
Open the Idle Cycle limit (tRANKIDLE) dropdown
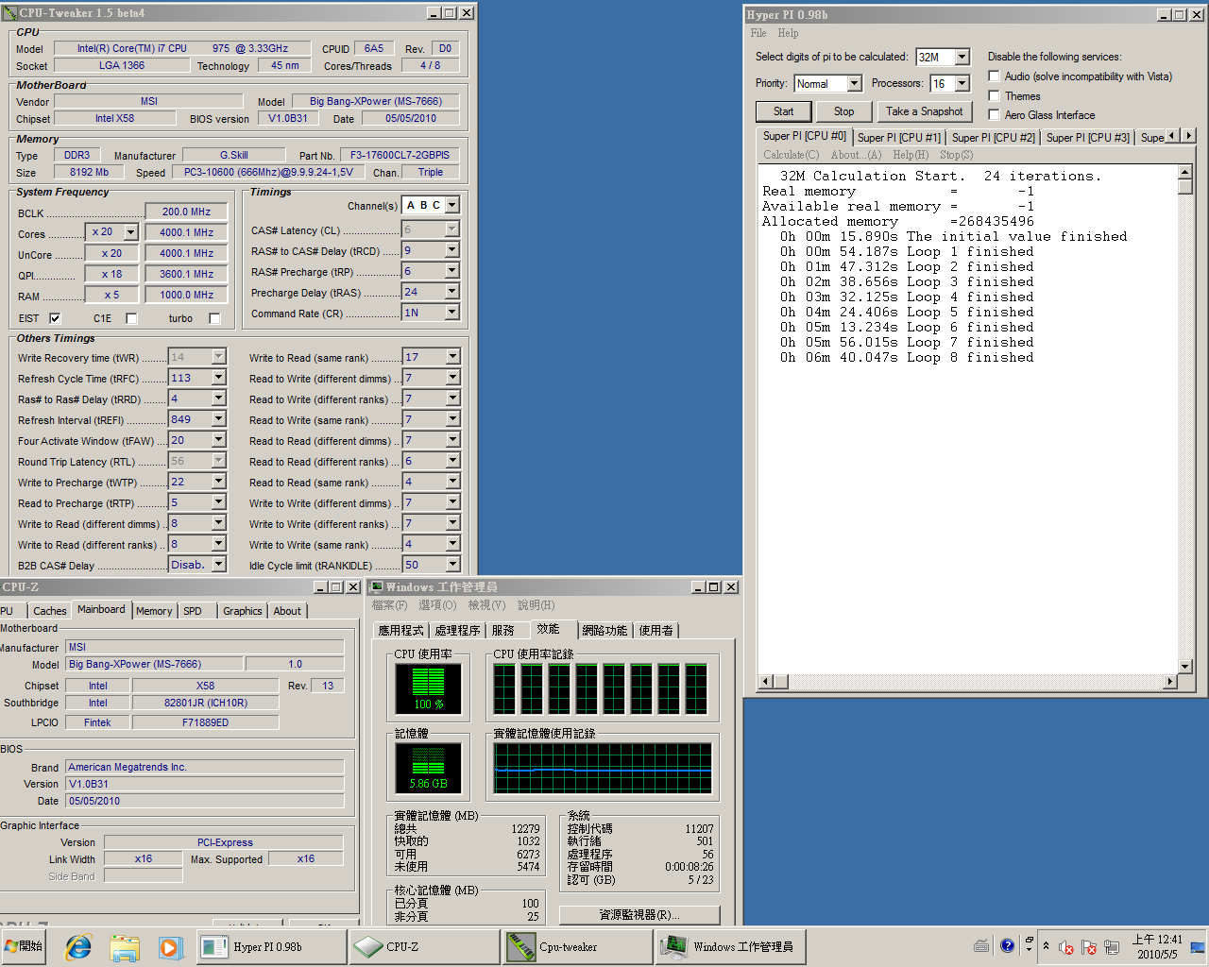(452, 565)
